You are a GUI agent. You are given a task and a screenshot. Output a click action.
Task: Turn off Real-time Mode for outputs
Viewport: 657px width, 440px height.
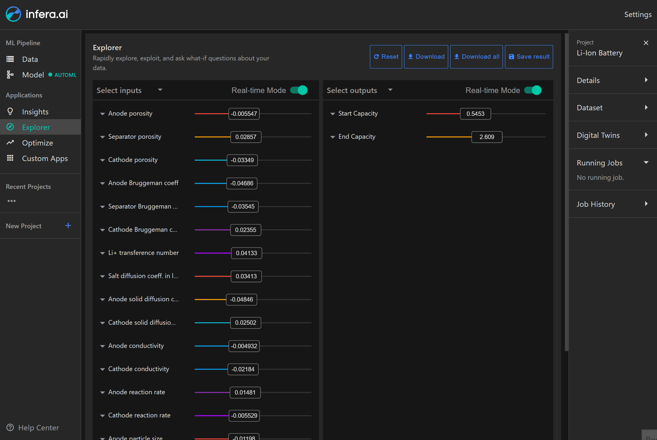(x=533, y=90)
